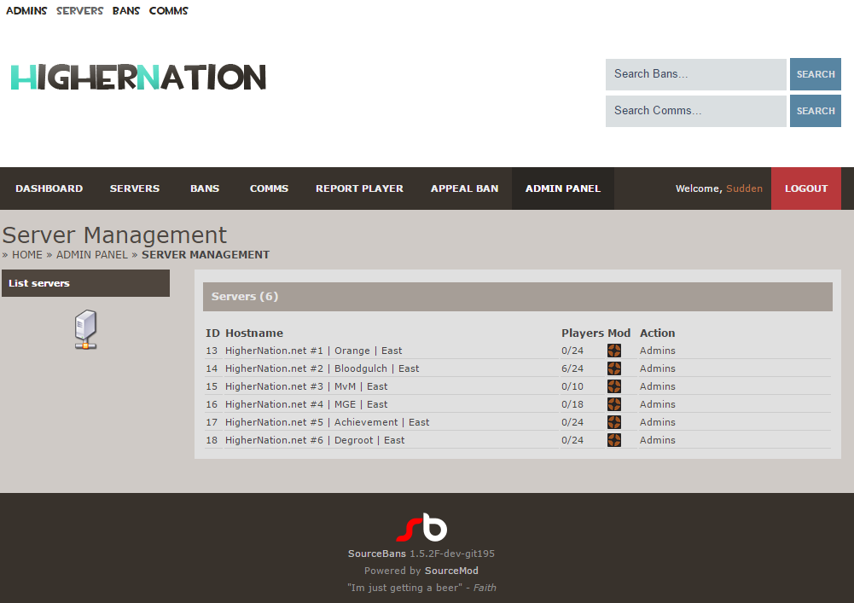Click server ID 17 cell
The width and height of the screenshot is (854, 603).
click(212, 423)
